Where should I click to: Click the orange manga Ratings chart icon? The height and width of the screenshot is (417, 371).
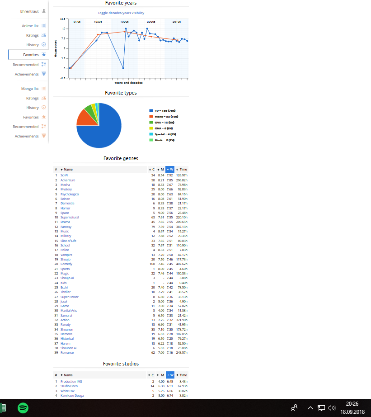point(44,98)
